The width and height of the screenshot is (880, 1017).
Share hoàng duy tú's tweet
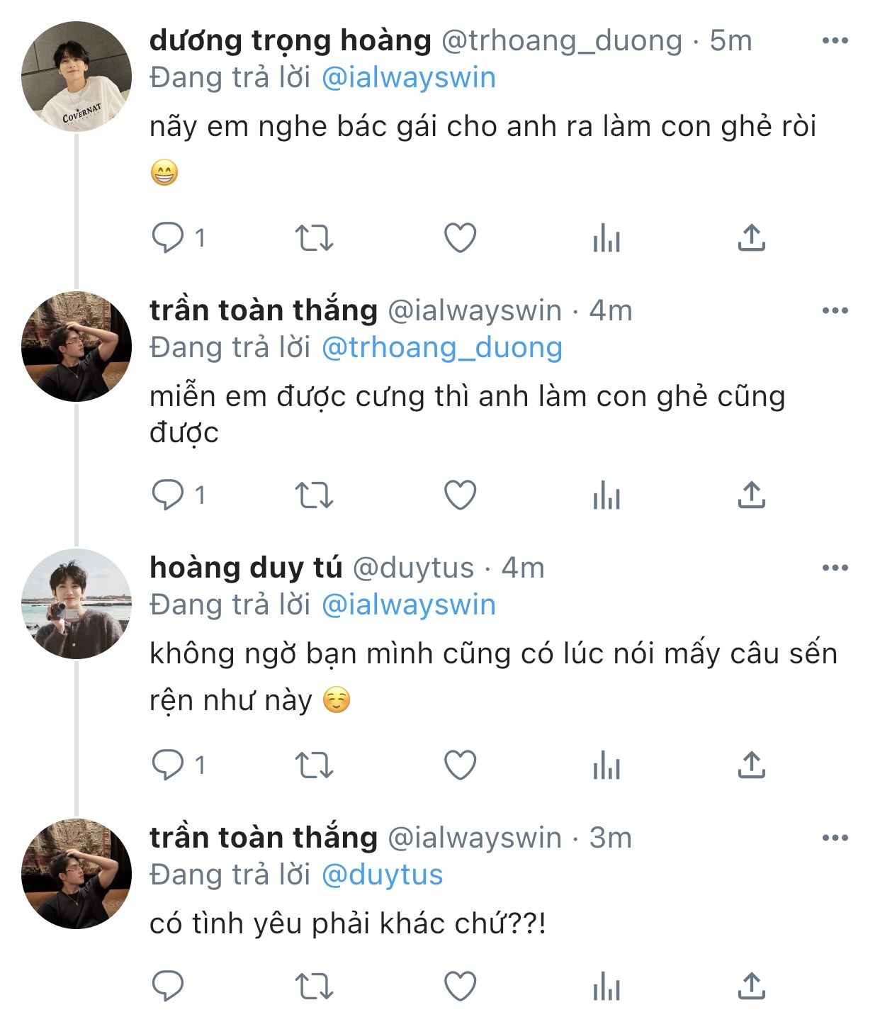751,765
